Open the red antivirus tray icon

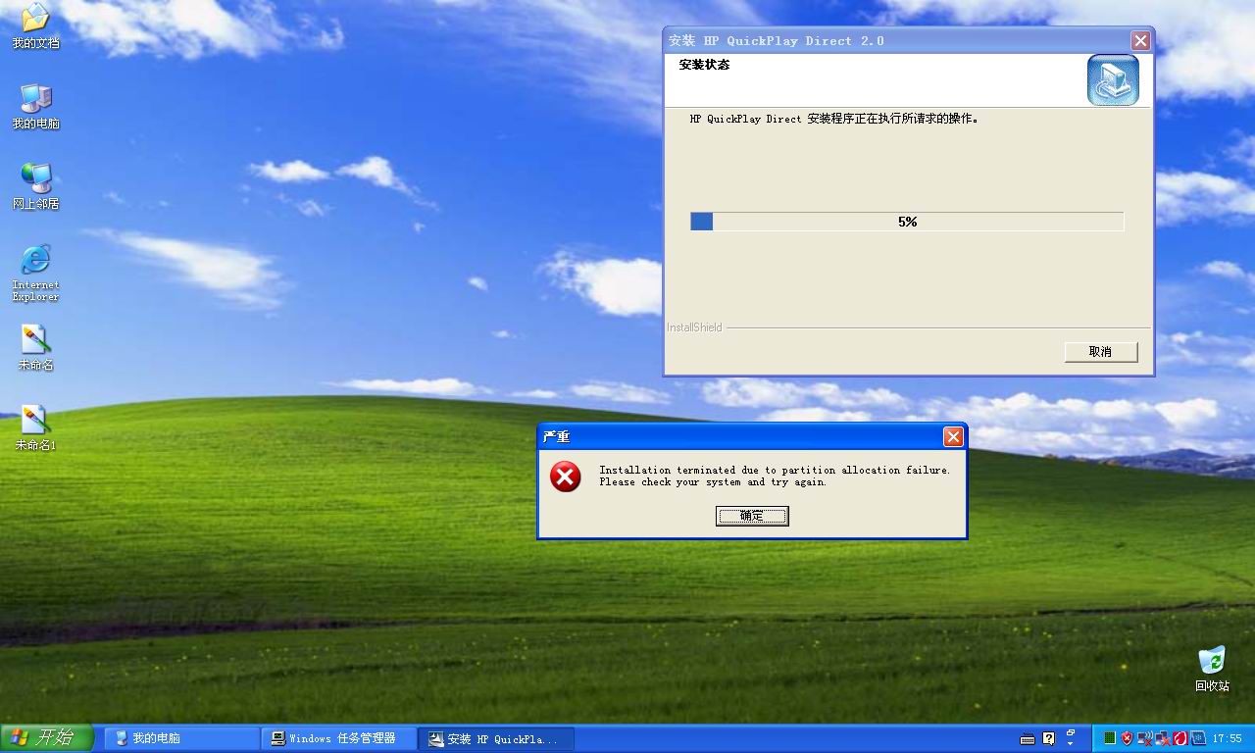coord(1180,738)
